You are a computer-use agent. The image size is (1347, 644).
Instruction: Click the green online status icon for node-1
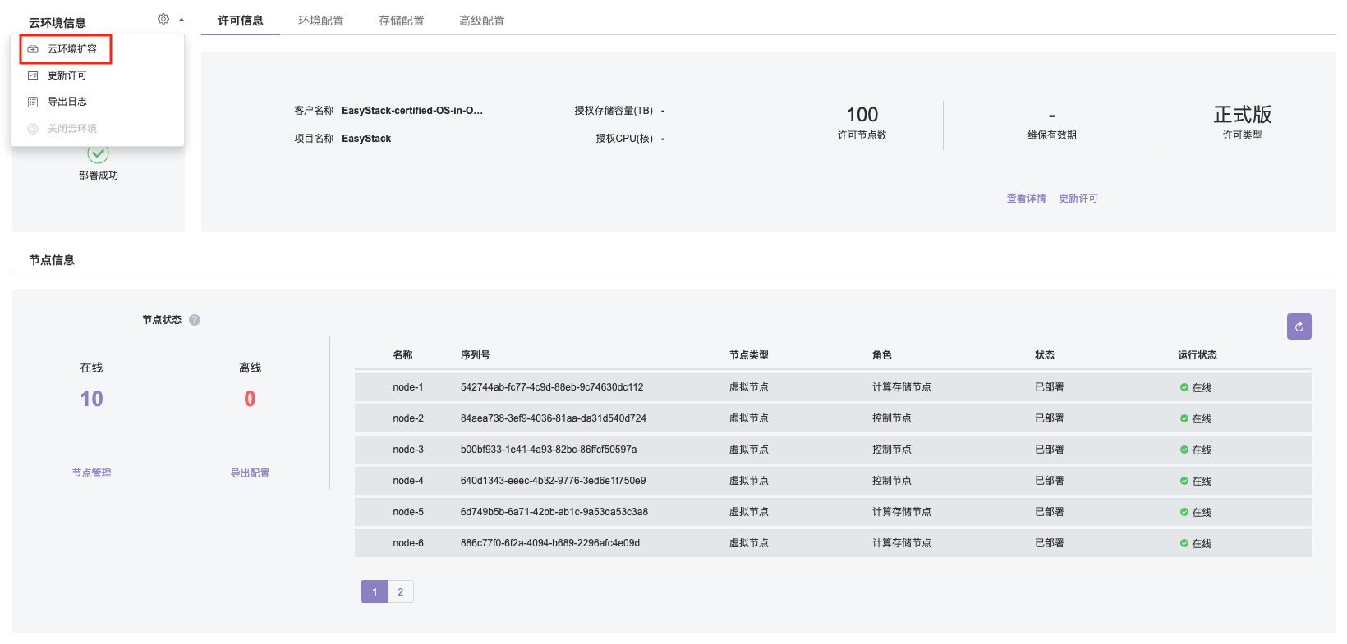(1184, 387)
